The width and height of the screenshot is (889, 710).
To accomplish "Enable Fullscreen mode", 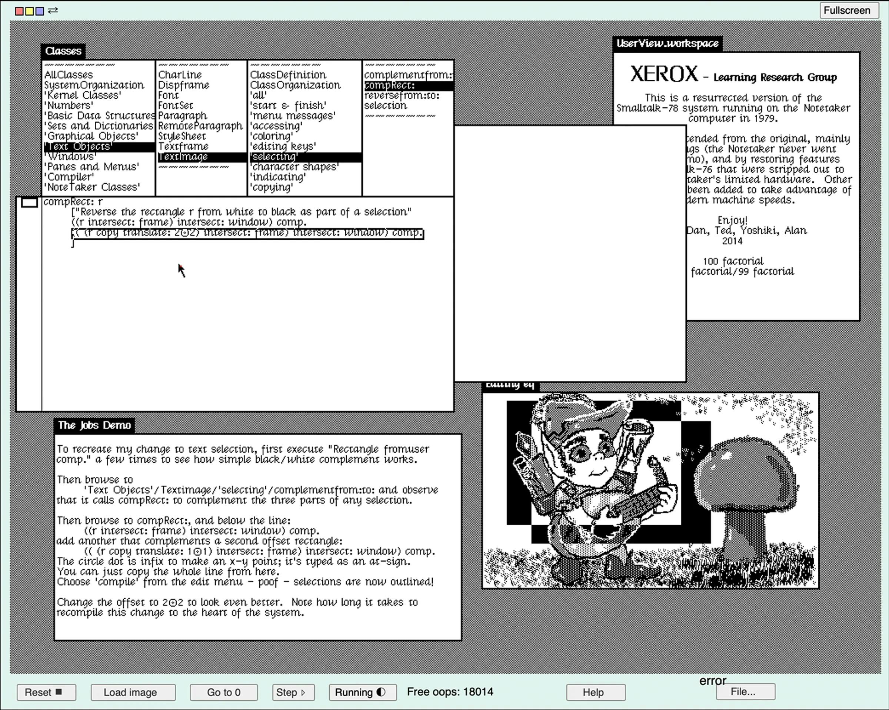I will (849, 10).
